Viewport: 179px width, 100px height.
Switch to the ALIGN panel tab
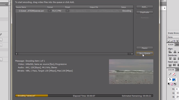(171, 45)
